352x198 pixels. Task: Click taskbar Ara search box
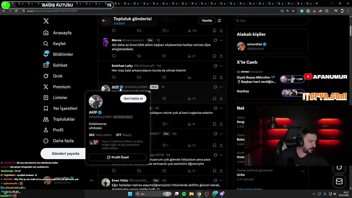pos(153,194)
